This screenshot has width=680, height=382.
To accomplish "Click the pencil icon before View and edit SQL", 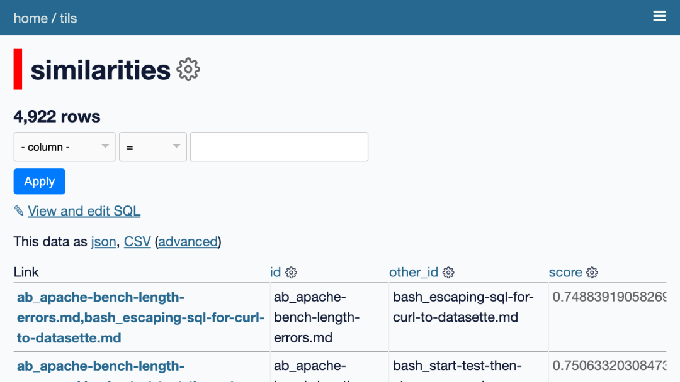I will click(19, 211).
